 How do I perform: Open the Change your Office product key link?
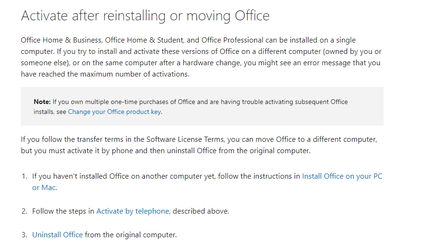coord(114,112)
